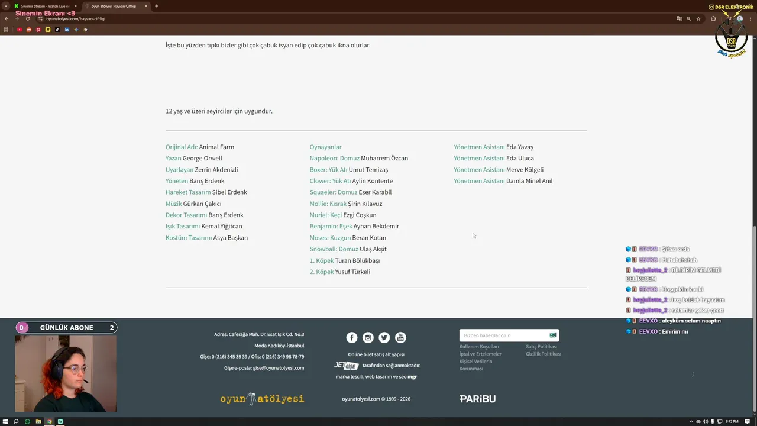Click the taskbar clock showing 8:45 PM
This screenshot has width=757, height=426.
[x=732, y=421]
